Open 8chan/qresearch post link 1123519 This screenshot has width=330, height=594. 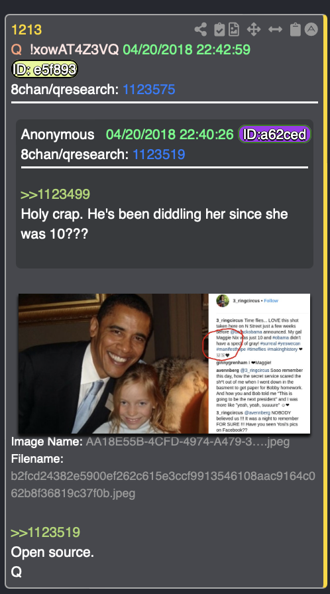[x=158, y=154]
